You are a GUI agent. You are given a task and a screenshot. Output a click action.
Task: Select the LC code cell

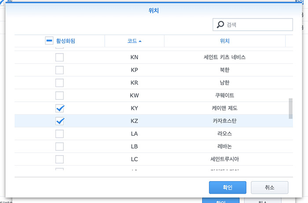(134, 159)
